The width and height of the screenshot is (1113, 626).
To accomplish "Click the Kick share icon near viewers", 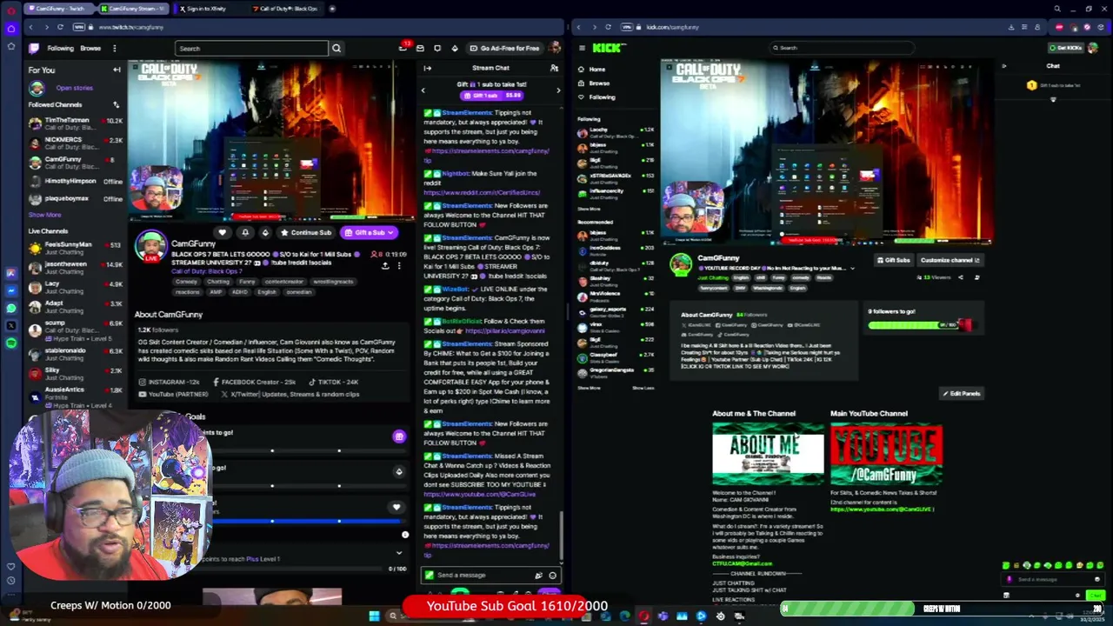I will pyautogui.click(x=961, y=277).
